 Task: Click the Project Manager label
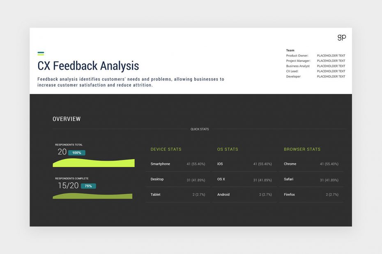[x=298, y=61]
